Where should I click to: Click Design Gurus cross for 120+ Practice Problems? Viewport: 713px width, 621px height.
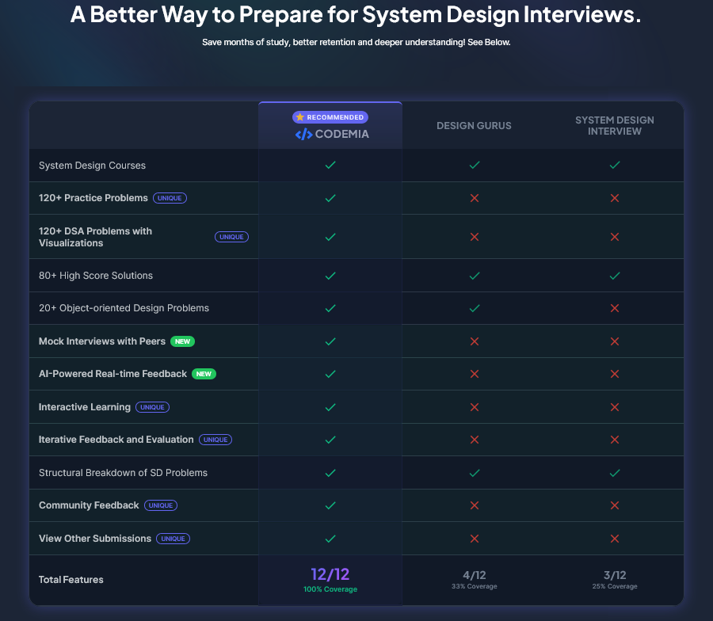475,198
